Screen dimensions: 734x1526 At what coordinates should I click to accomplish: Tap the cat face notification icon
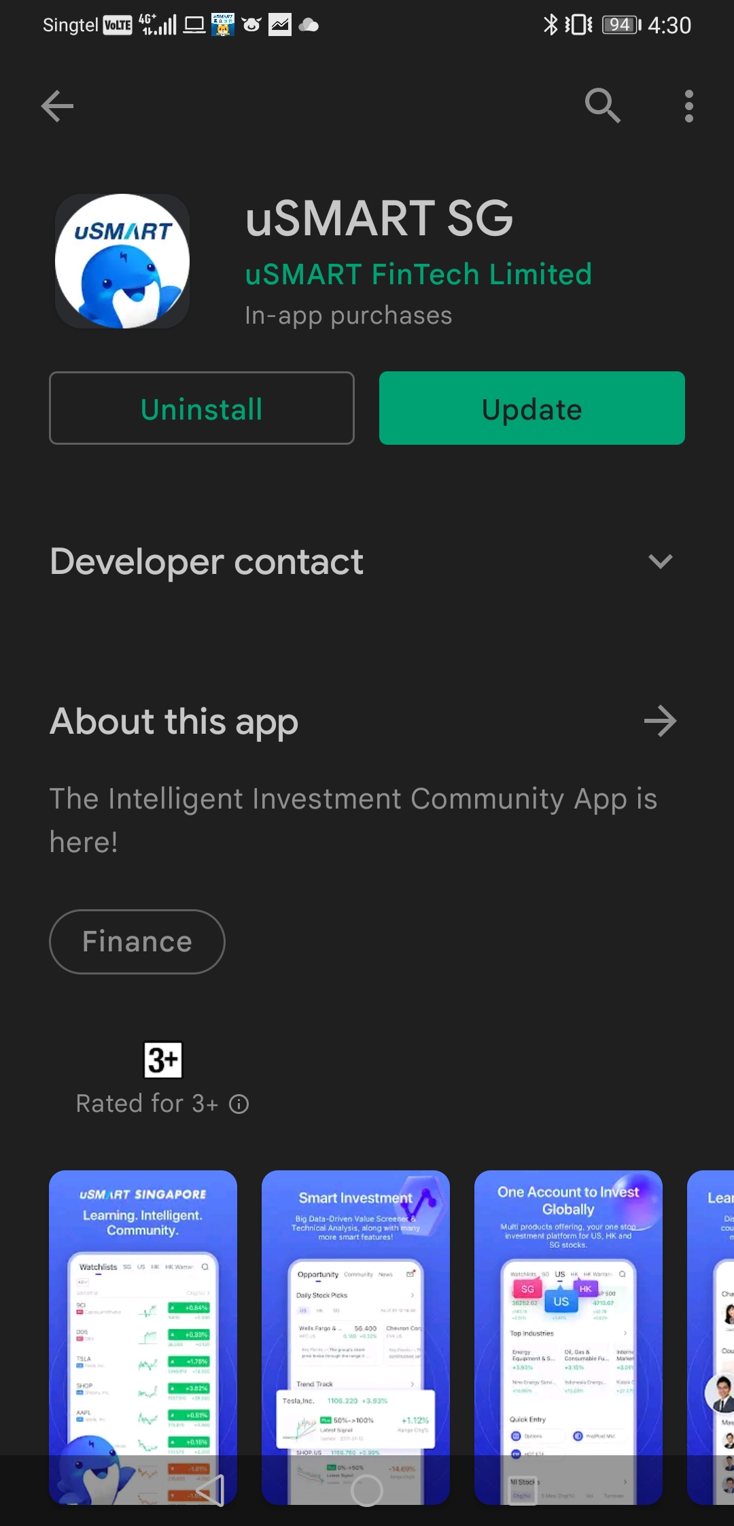tap(251, 25)
